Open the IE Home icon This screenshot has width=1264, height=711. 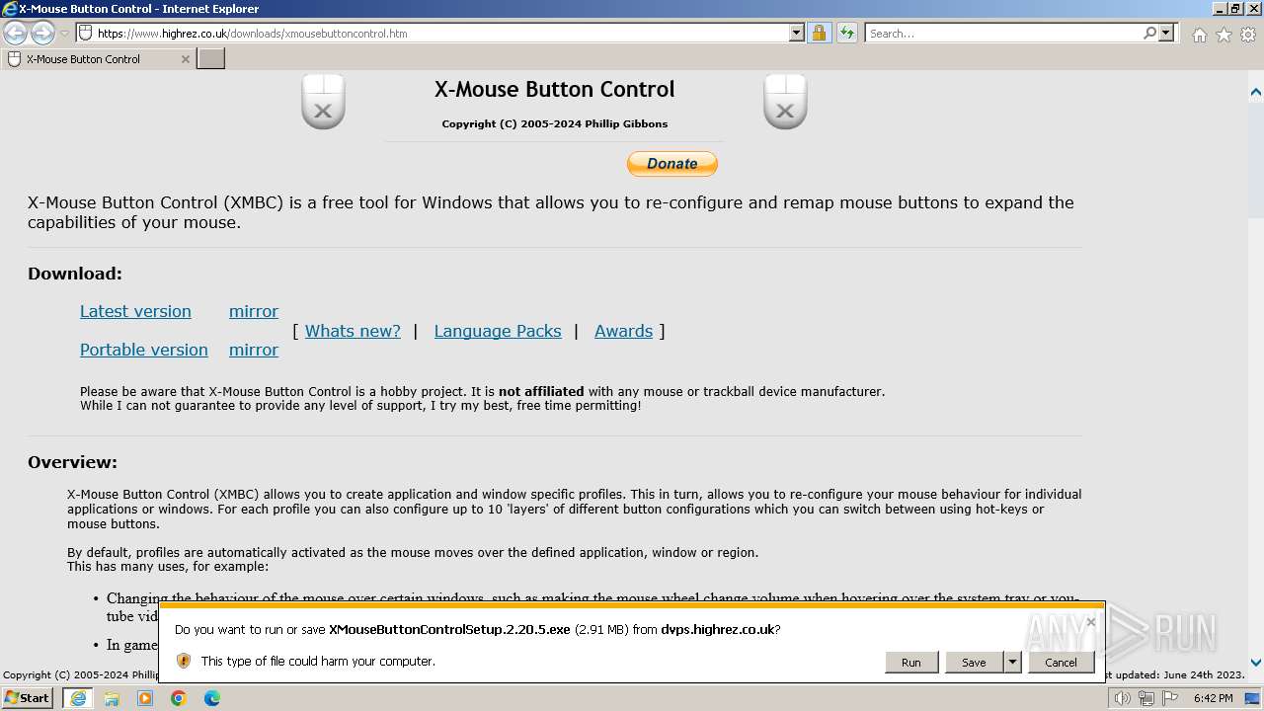point(1199,35)
